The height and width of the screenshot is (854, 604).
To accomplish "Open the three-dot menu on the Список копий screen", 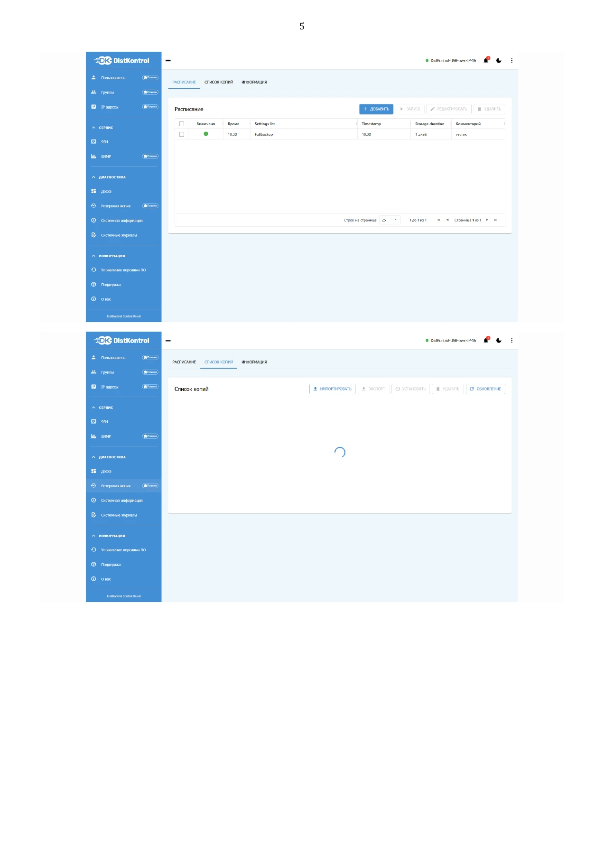I will [x=511, y=341].
